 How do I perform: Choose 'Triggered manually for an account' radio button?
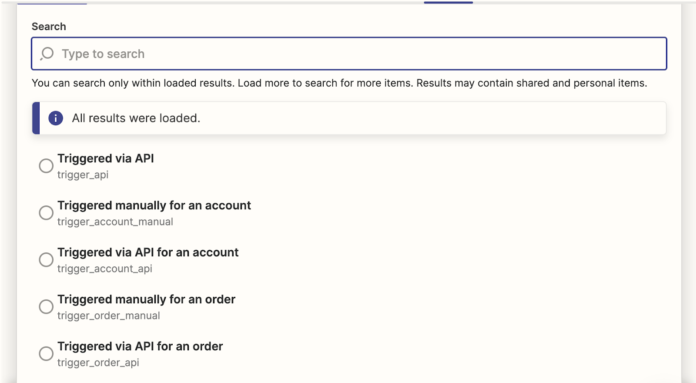coord(46,213)
